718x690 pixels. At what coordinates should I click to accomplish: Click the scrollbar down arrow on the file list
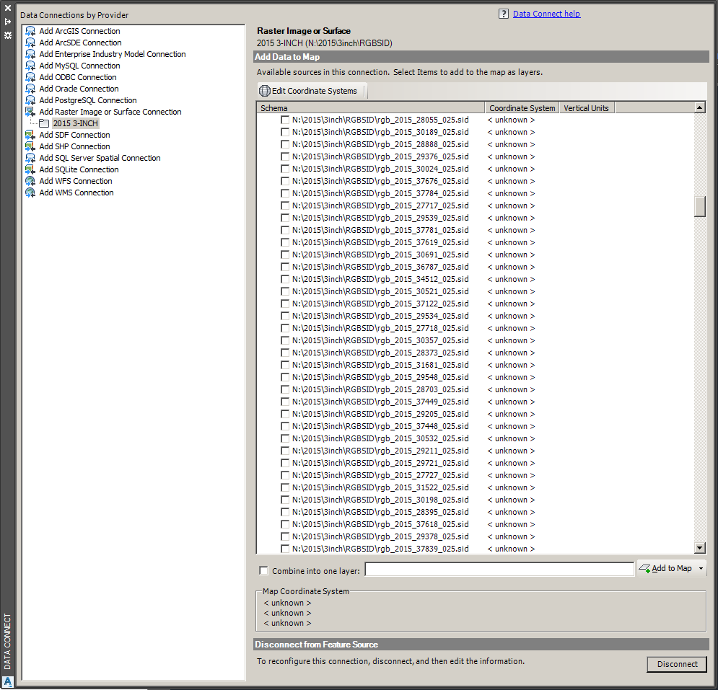pos(699,547)
